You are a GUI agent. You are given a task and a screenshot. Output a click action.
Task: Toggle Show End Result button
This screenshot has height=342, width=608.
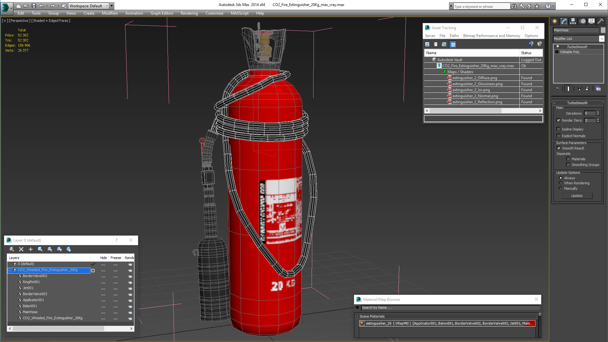pos(568,89)
